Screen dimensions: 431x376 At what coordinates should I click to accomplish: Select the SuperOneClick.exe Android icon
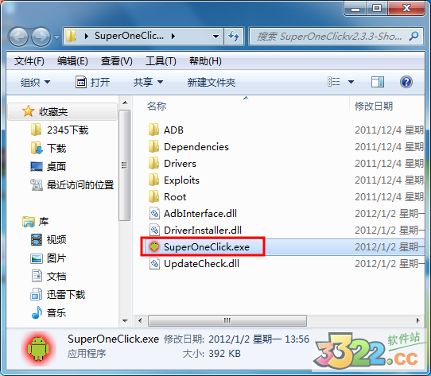pos(154,246)
